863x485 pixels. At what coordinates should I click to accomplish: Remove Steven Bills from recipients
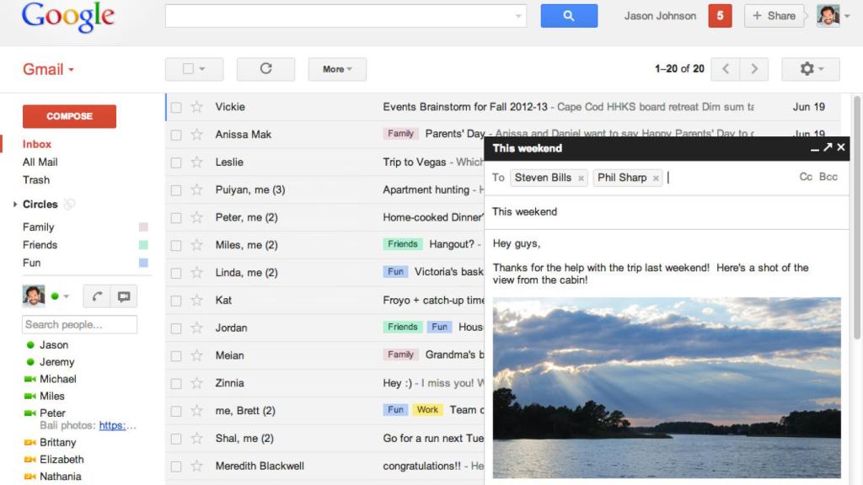click(581, 179)
